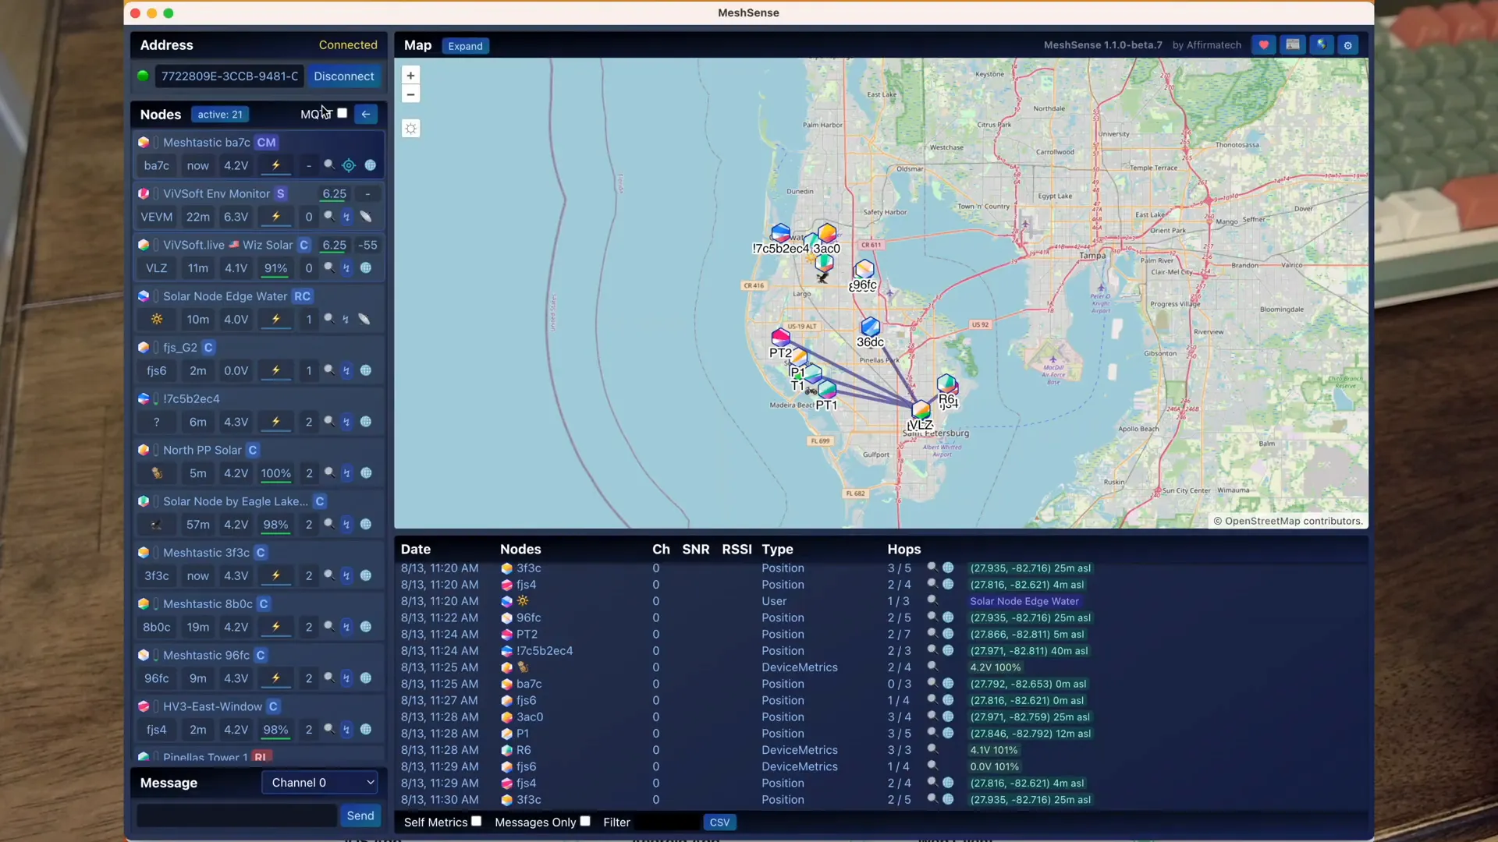Click 91% battery value for VLZ
Image resolution: width=1498 pixels, height=842 pixels.
(x=275, y=268)
